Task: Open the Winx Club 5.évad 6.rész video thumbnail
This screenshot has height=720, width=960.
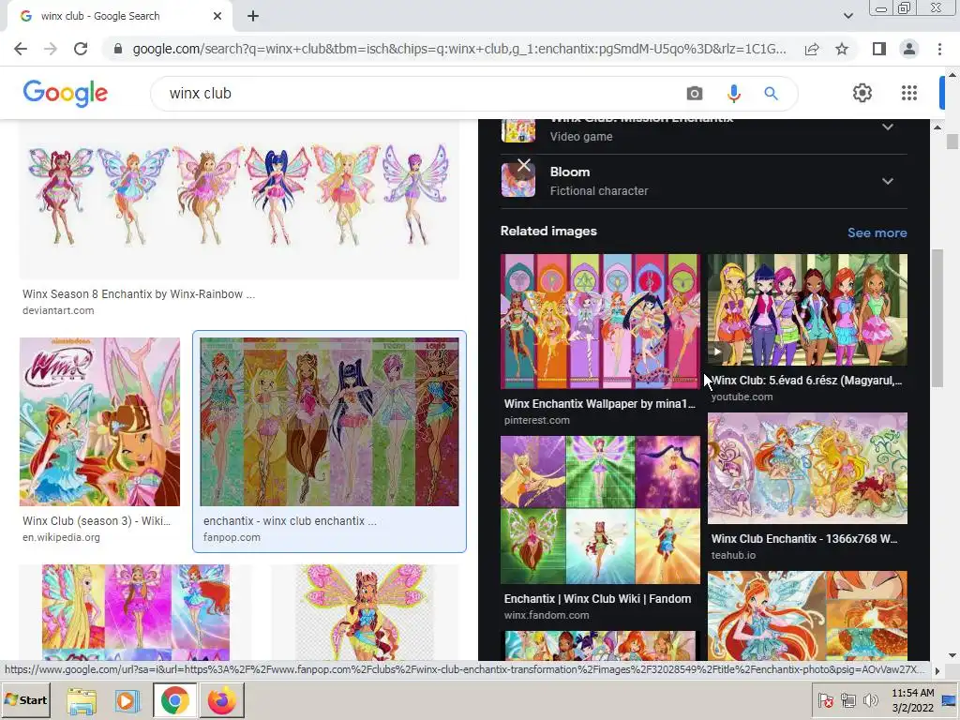Action: tap(807, 309)
